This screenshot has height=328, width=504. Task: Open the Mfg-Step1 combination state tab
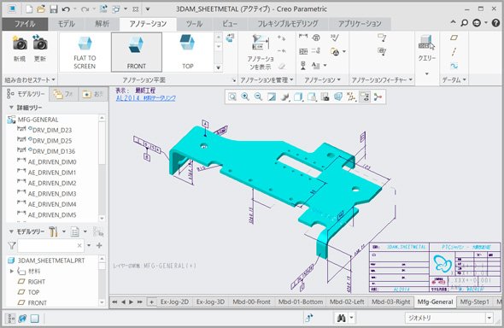click(474, 302)
